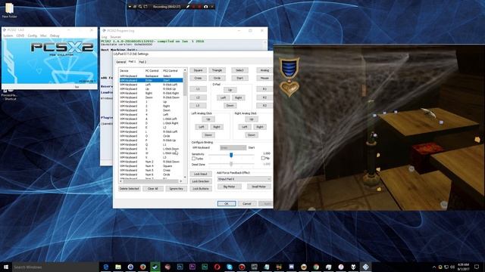
Task: Open the Misc menu in PCSX2
Action: (44, 36)
